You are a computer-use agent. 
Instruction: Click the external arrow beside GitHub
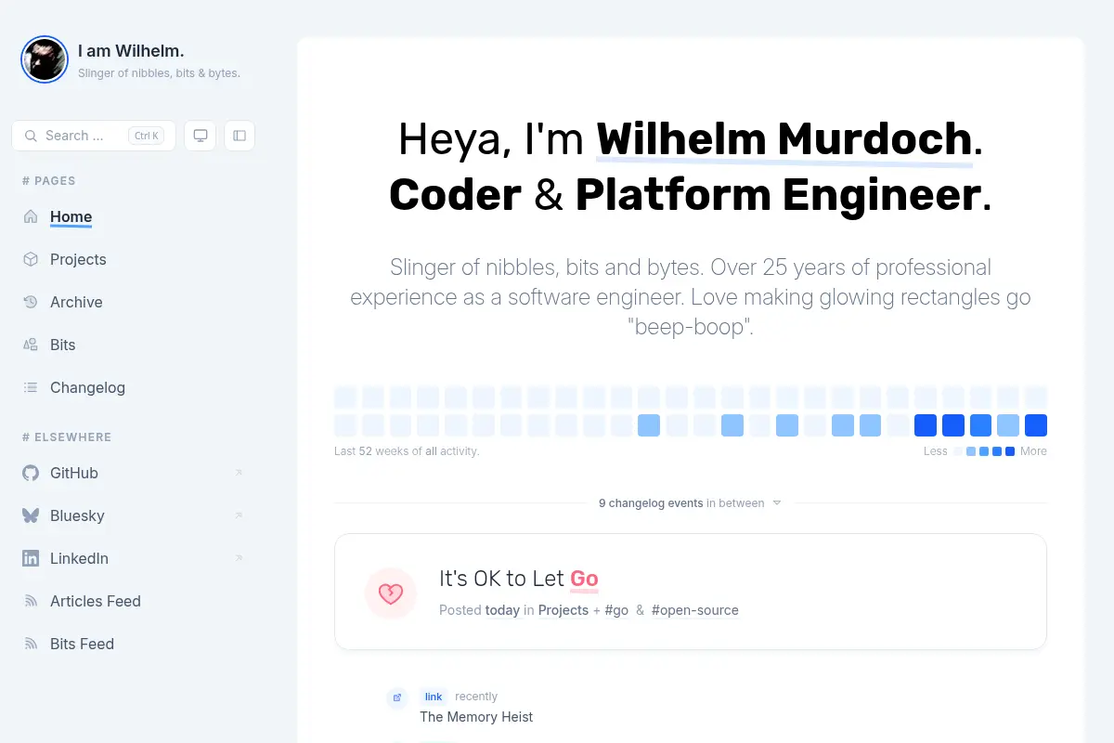coord(239,473)
